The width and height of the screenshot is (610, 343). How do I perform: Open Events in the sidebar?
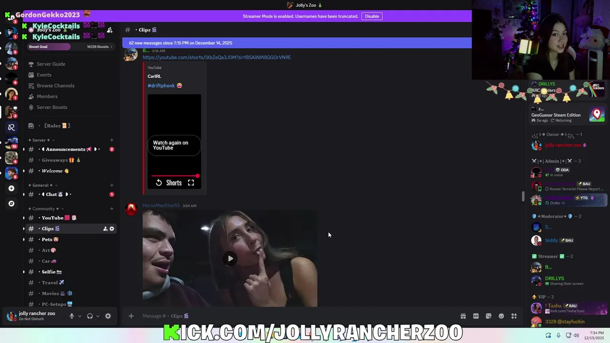70,75
